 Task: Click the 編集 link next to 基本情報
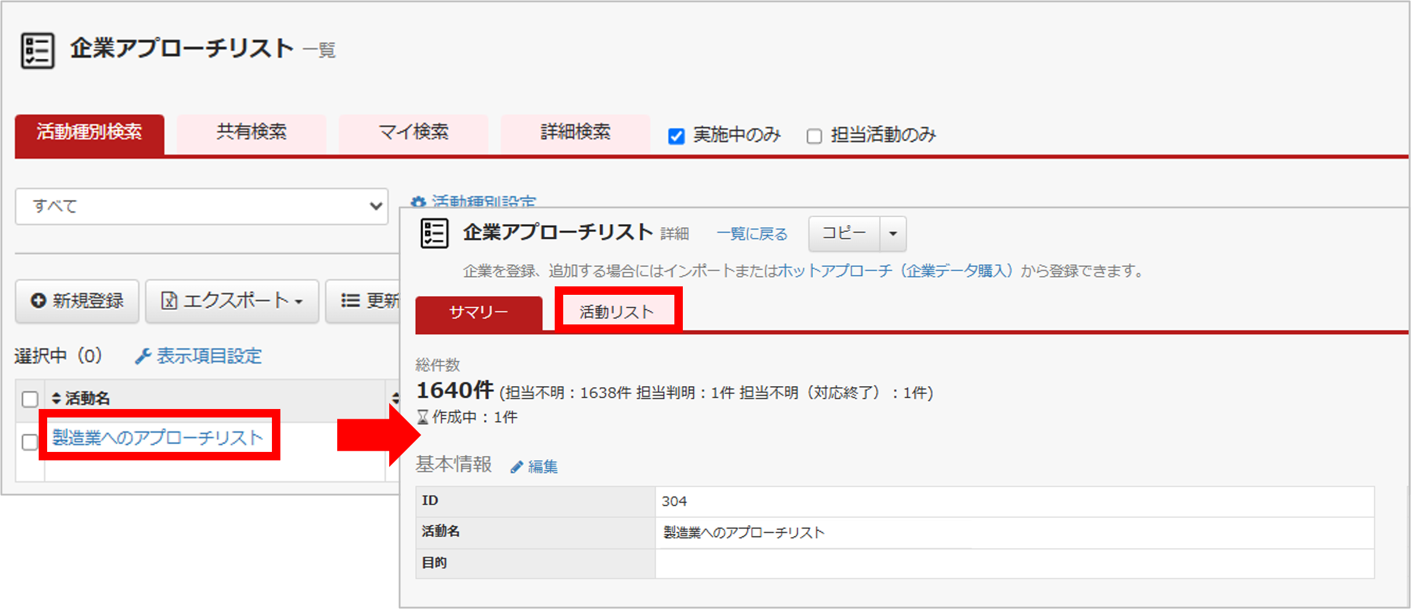click(x=543, y=467)
